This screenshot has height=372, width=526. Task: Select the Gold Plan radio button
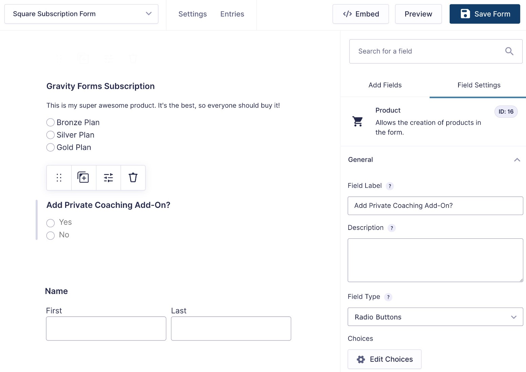[51, 148]
